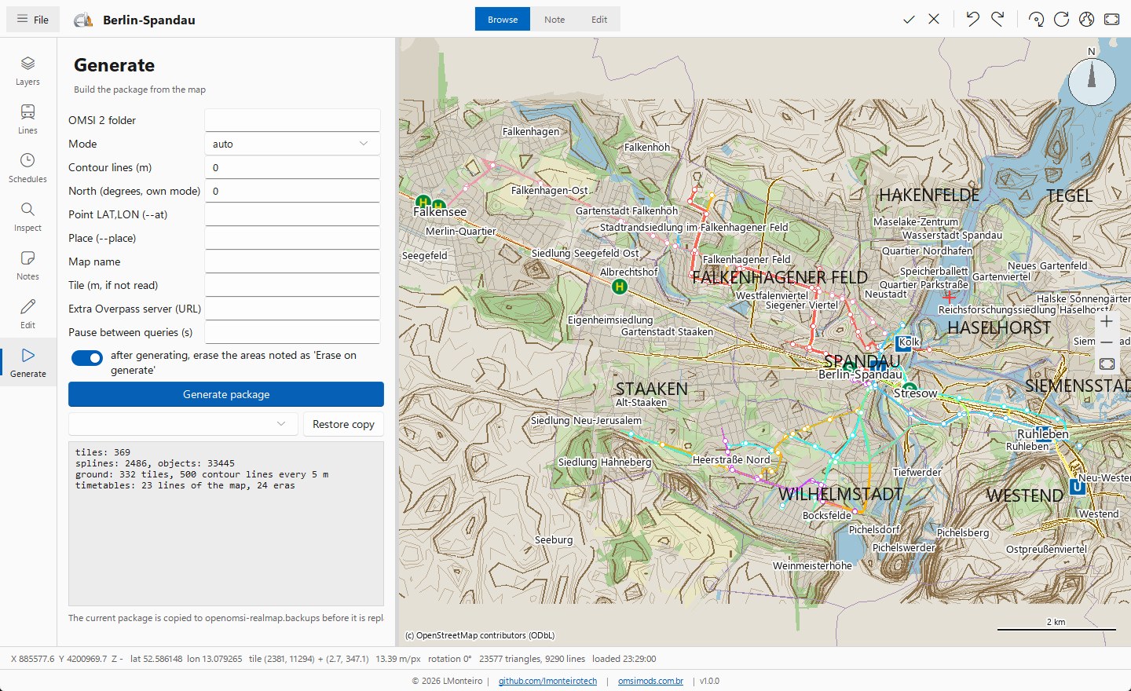
Task: Click the fit-to-screen icon in top toolbar
Action: (1111, 20)
